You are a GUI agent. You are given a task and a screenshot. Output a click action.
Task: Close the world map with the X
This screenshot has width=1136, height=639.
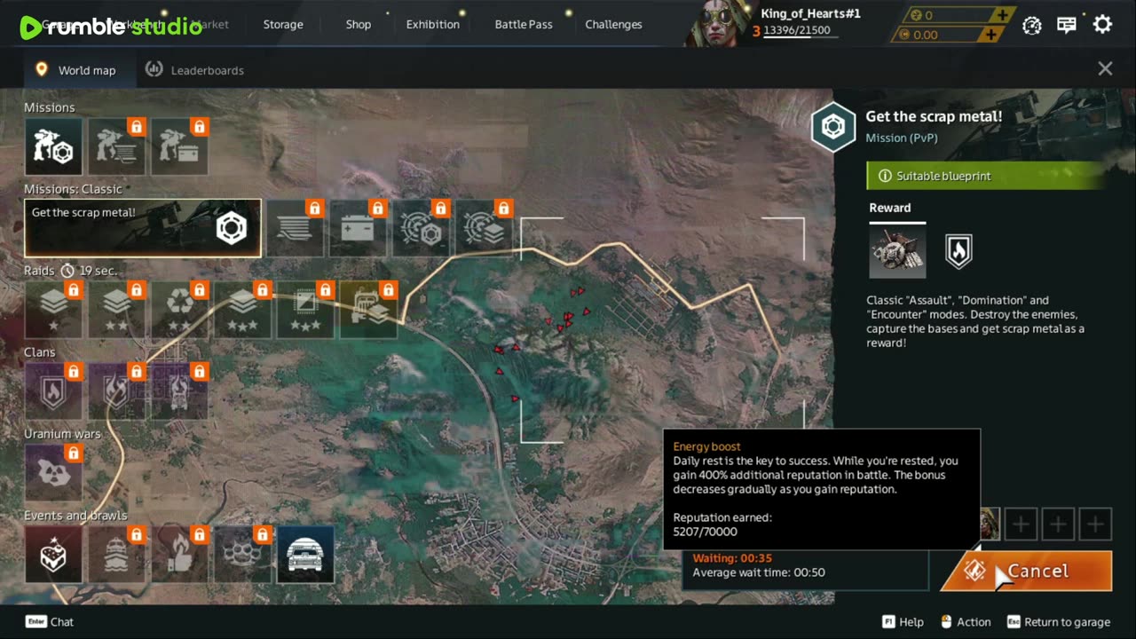pyautogui.click(x=1105, y=68)
